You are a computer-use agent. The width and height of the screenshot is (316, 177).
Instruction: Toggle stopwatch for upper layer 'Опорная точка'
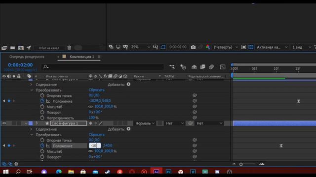click(x=42, y=95)
